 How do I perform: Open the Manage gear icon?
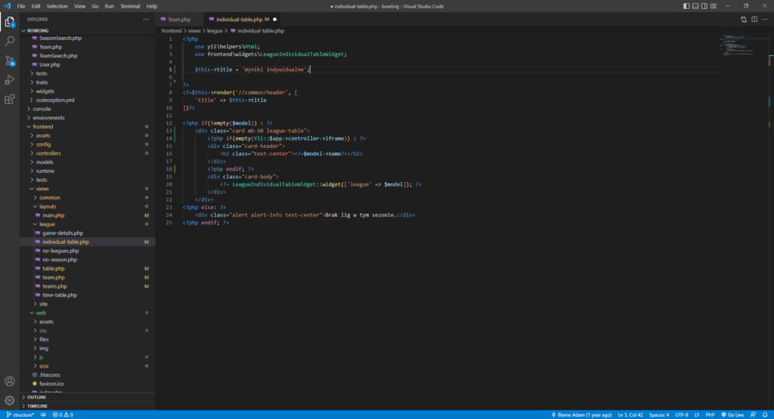9,400
